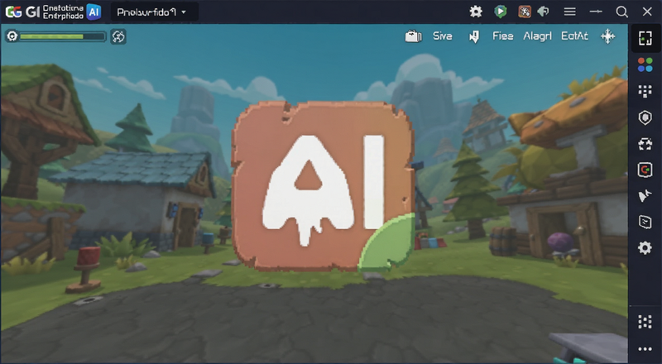Select the Alagrl menu item

[x=537, y=36]
